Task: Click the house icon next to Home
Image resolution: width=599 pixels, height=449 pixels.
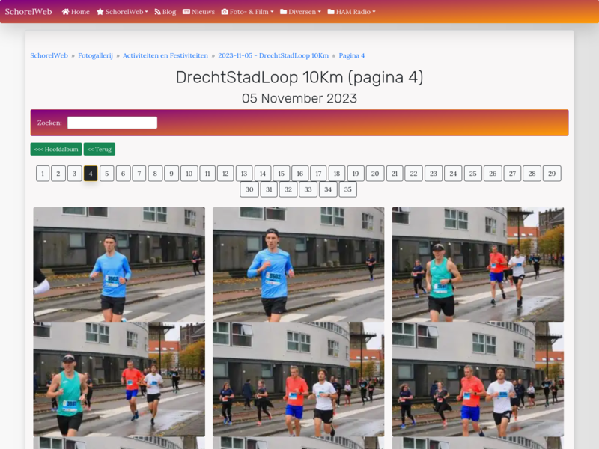Action: tap(66, 12)
